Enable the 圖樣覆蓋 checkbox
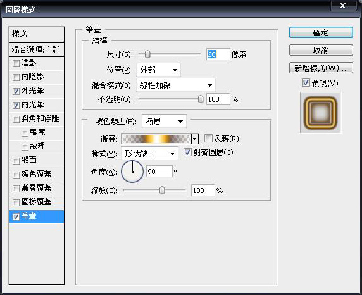This screenshot has width=362, height=295. click(16, 203)
